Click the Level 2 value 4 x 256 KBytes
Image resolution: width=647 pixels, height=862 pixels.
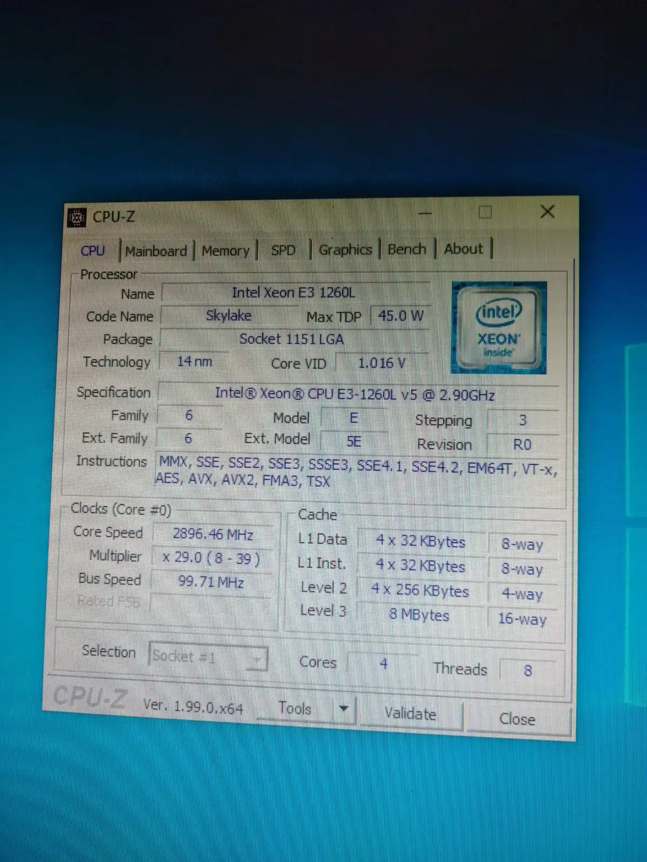pyautogui.click(x=421, y=590)
